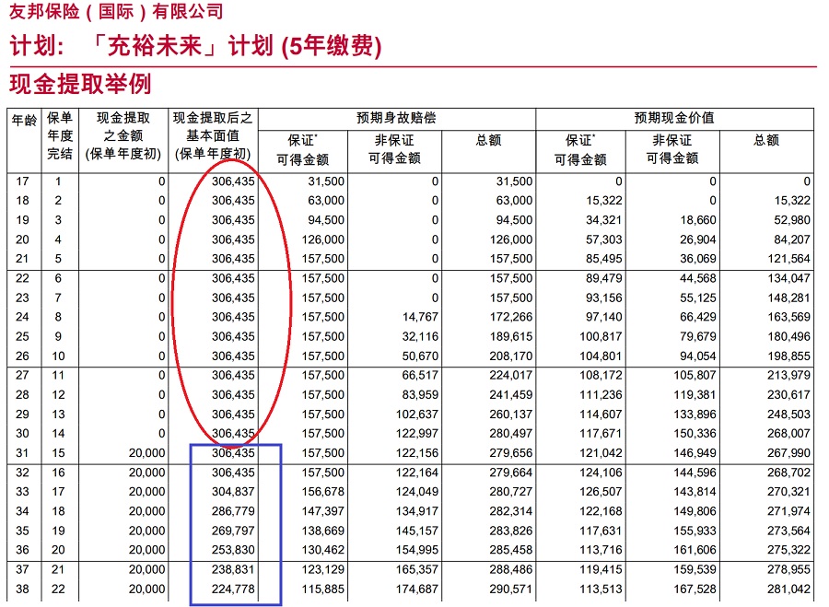Select the 年龄 column header

[x=25, y=120]
